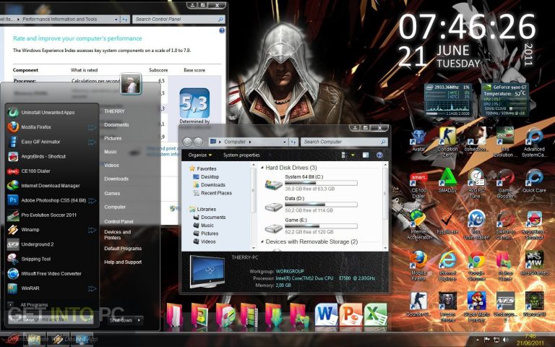This screenshot has height=347, width=555.
Task: Collapse Hard Disk Drives group
Action: click(x=262, y=168)
